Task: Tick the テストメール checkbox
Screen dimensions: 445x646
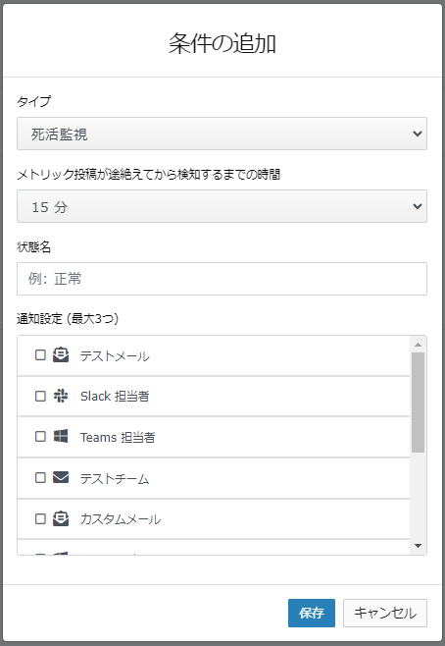Action: click(x=40, y=354)
